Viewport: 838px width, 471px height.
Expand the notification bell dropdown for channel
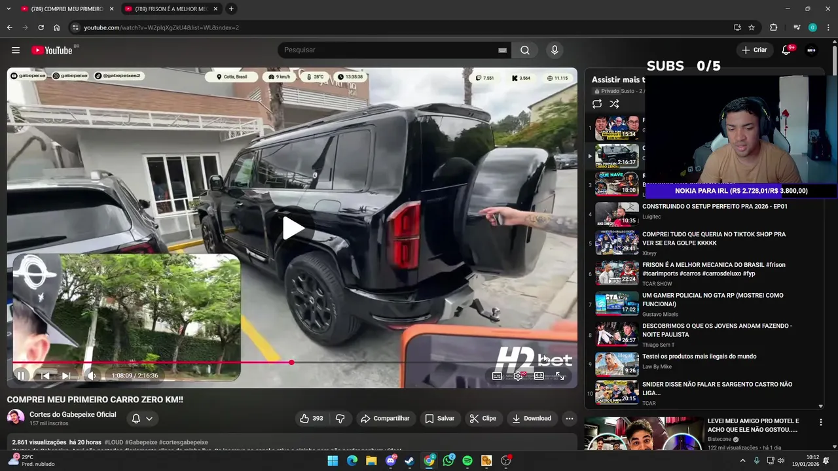[142, 419]
